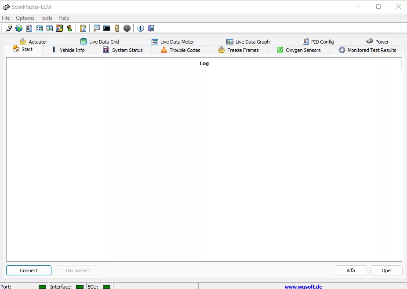Select the bar graph toolbar icon
407x289 pixels.
click(49, 28)
